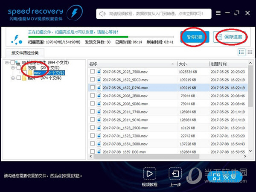Click the scroll left arrow
This screenshot has height=192, width=256.
91,156
